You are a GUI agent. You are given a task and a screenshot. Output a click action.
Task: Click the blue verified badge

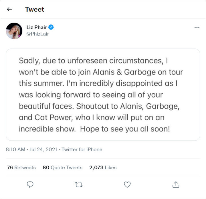(x=51, y=27)
